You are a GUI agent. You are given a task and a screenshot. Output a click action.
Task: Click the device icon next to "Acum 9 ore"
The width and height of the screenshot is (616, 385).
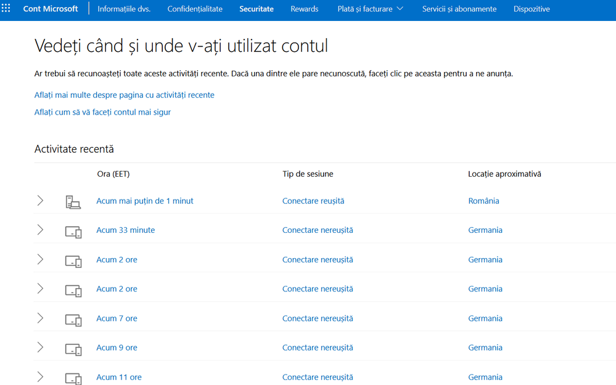pos(73,347)
